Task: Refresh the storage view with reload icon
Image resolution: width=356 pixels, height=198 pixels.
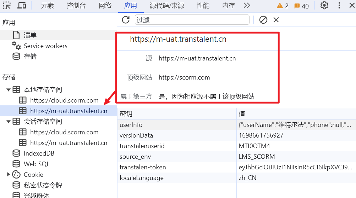Action: (x=126, y=20)
